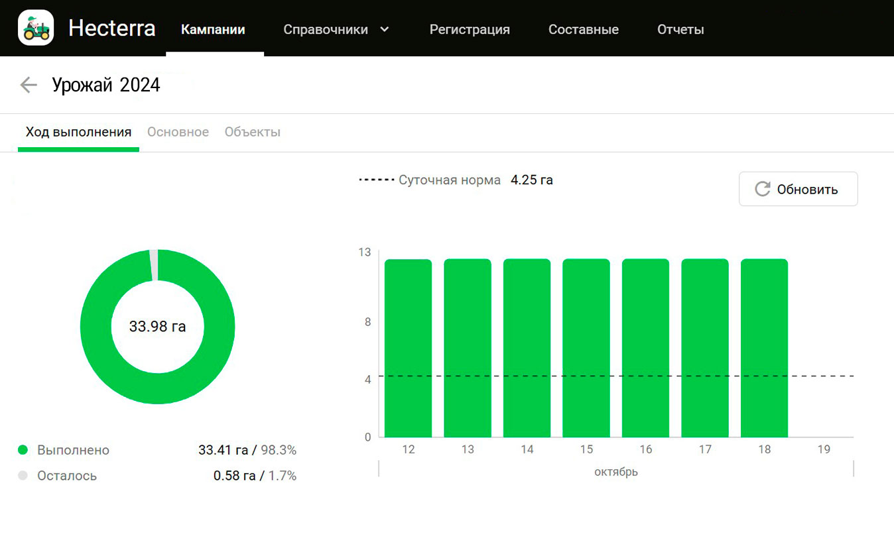
Task: Click the Осталось legend label
Action: 67,476
